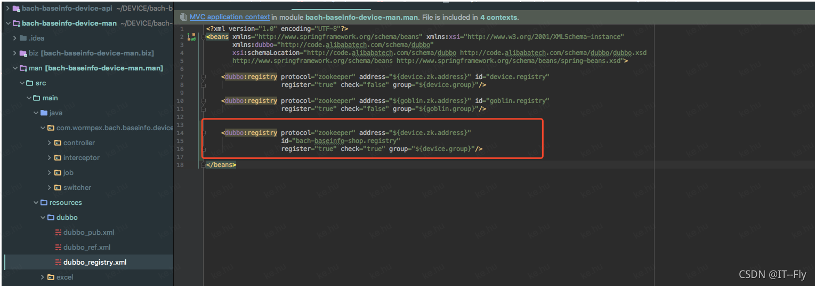Click line number 13 in the gutter
815x286 pixels.
[x=180, y=125]
